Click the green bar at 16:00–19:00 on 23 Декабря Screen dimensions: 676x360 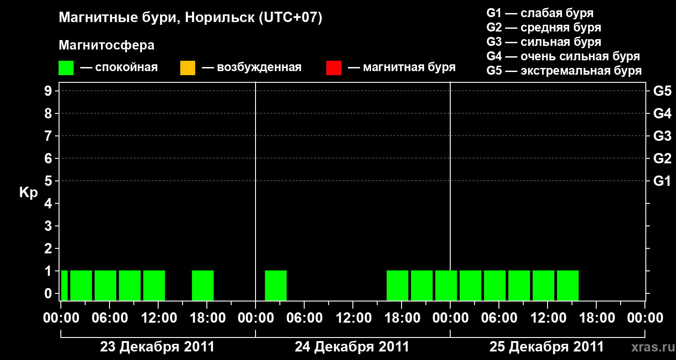203,285
